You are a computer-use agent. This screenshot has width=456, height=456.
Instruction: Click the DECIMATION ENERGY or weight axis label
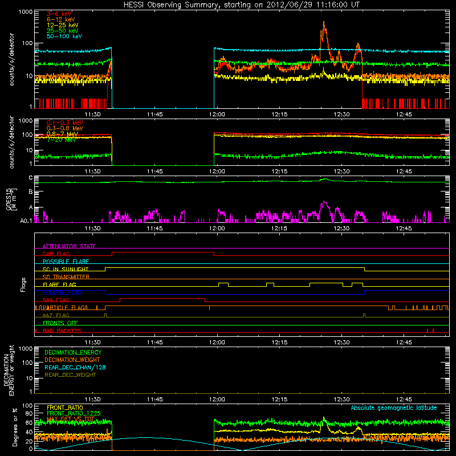[x=9, y=370]
